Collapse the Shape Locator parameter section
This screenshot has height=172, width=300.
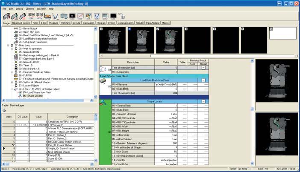pyautogui.click(x=203, y=101)
